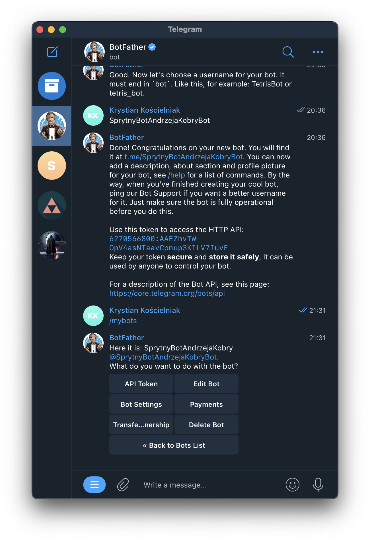Click the API Token button
The width and height of the screenshot is (370, 541).
141,384
